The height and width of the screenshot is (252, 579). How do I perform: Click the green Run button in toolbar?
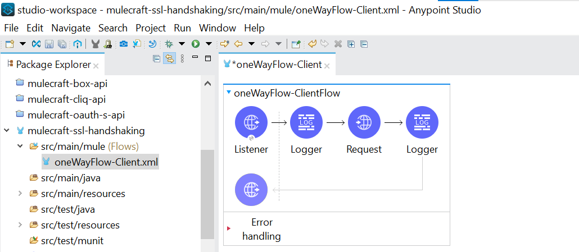(x=196, y=44)
